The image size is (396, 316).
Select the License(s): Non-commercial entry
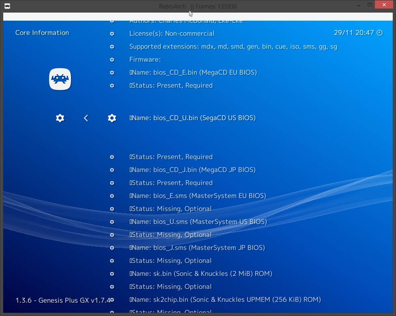(172, 34)
